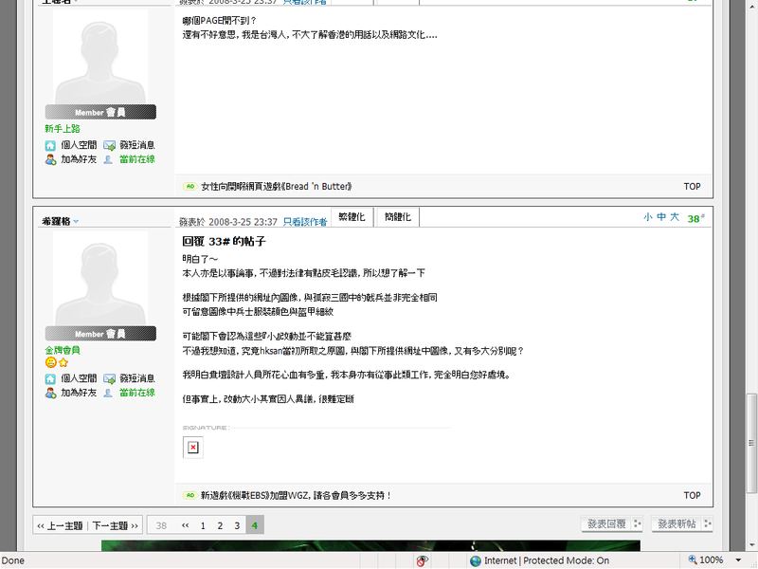Click the scrollbar down arrow
This screenshot has height=569, width=758.
tap(751, 545)
